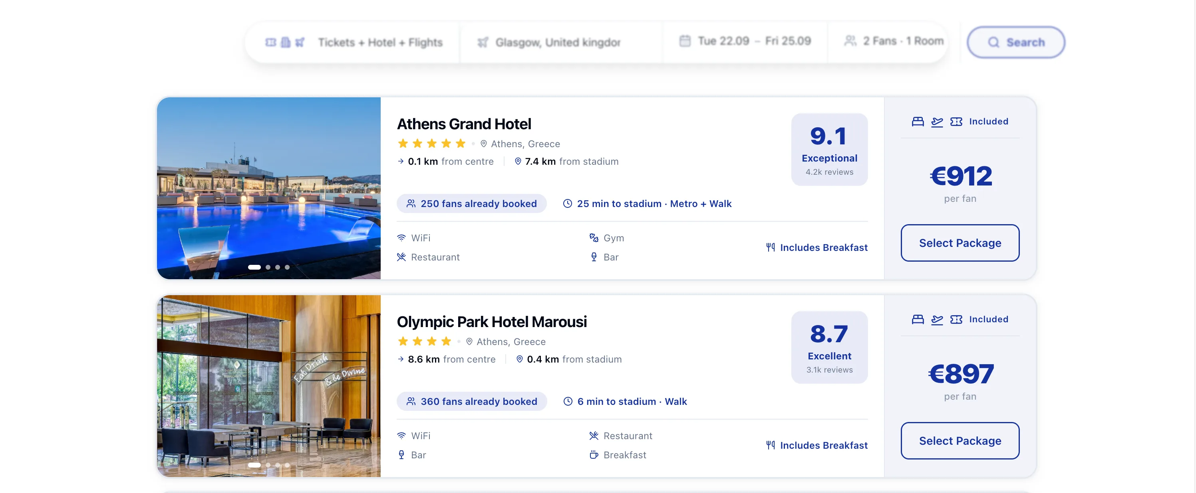This screenshot has width=1196, height=493.
Task: Click the bed icon in Athens Grand included row
Action: 918,122
